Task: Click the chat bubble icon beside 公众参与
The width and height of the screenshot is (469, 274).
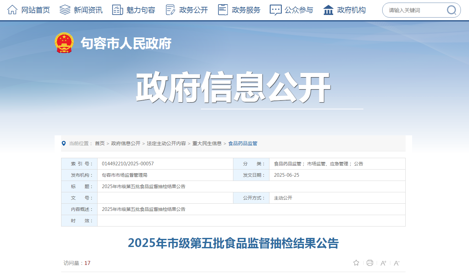Action: coord(276,10)
